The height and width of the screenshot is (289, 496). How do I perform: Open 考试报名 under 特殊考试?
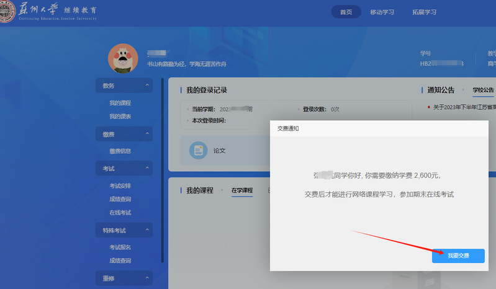120,247
